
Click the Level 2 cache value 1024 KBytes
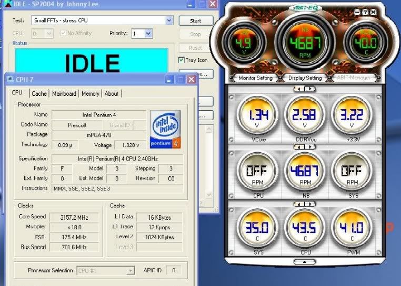(x=159, y=237)
